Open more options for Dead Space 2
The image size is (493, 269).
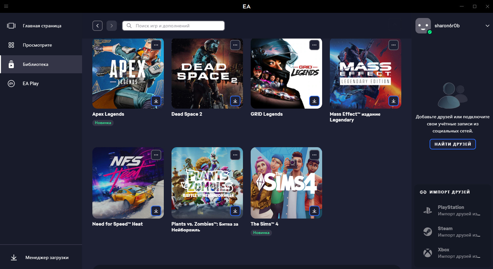235,45
